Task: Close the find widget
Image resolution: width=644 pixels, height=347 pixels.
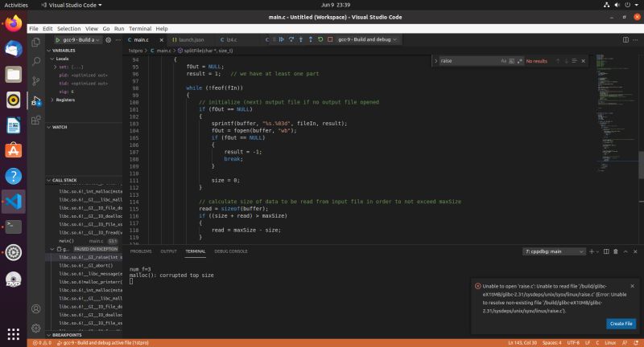Action: coord(583,61)
